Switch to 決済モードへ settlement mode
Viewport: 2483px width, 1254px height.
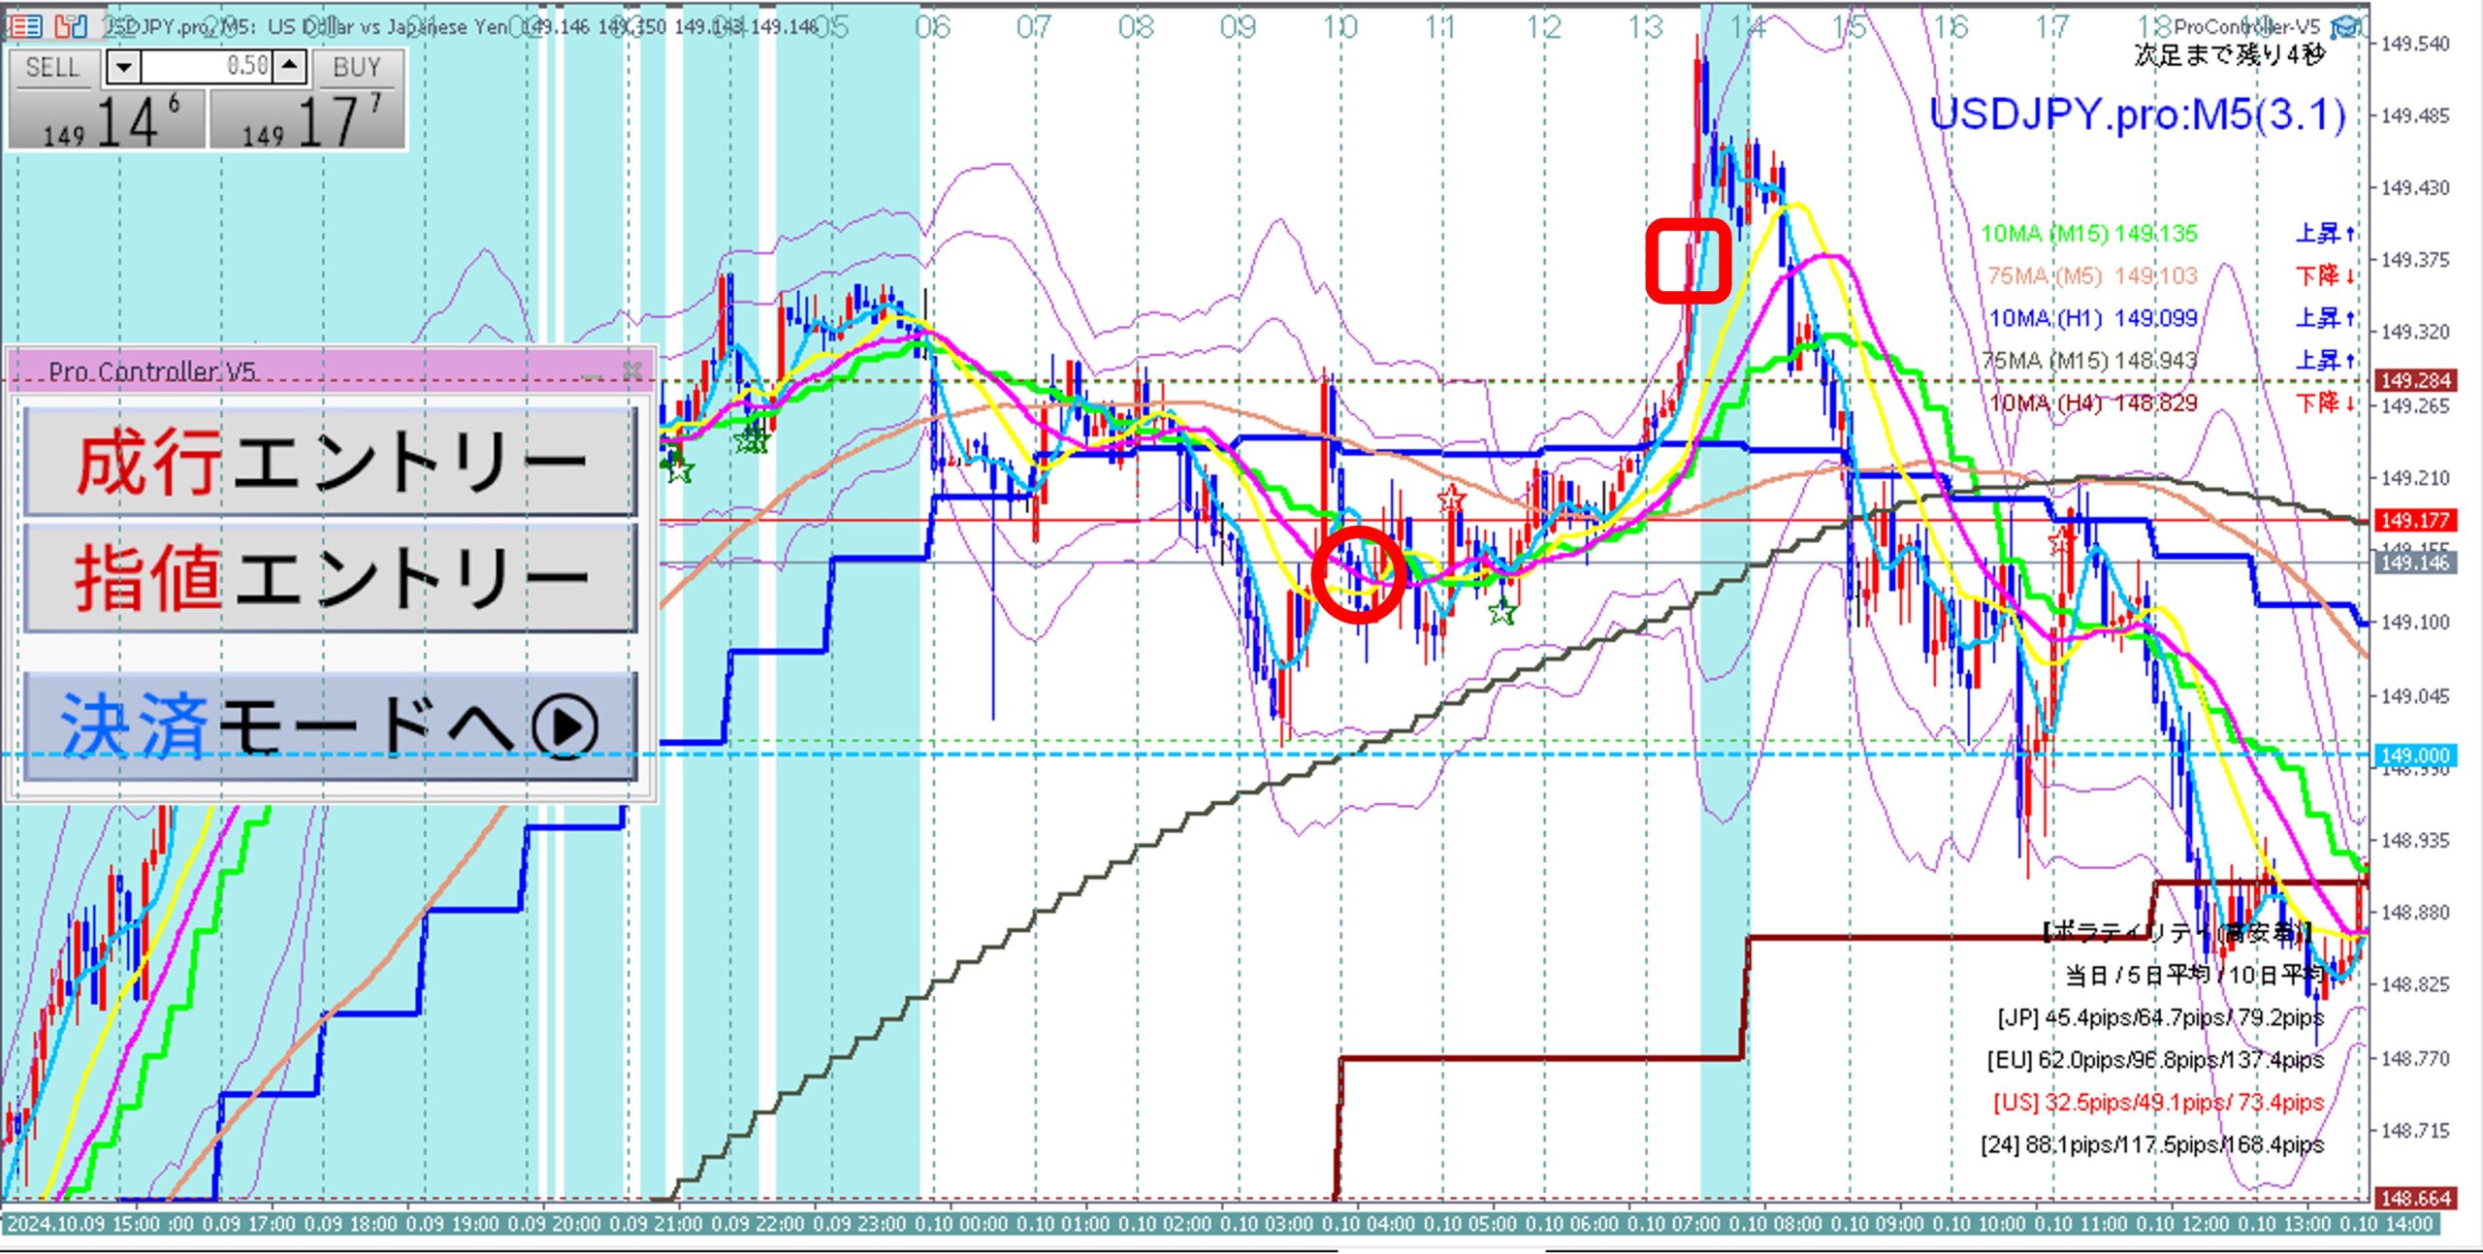click(x=330, y=726)
